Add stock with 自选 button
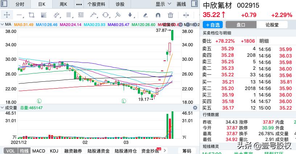 coord(213,25)
